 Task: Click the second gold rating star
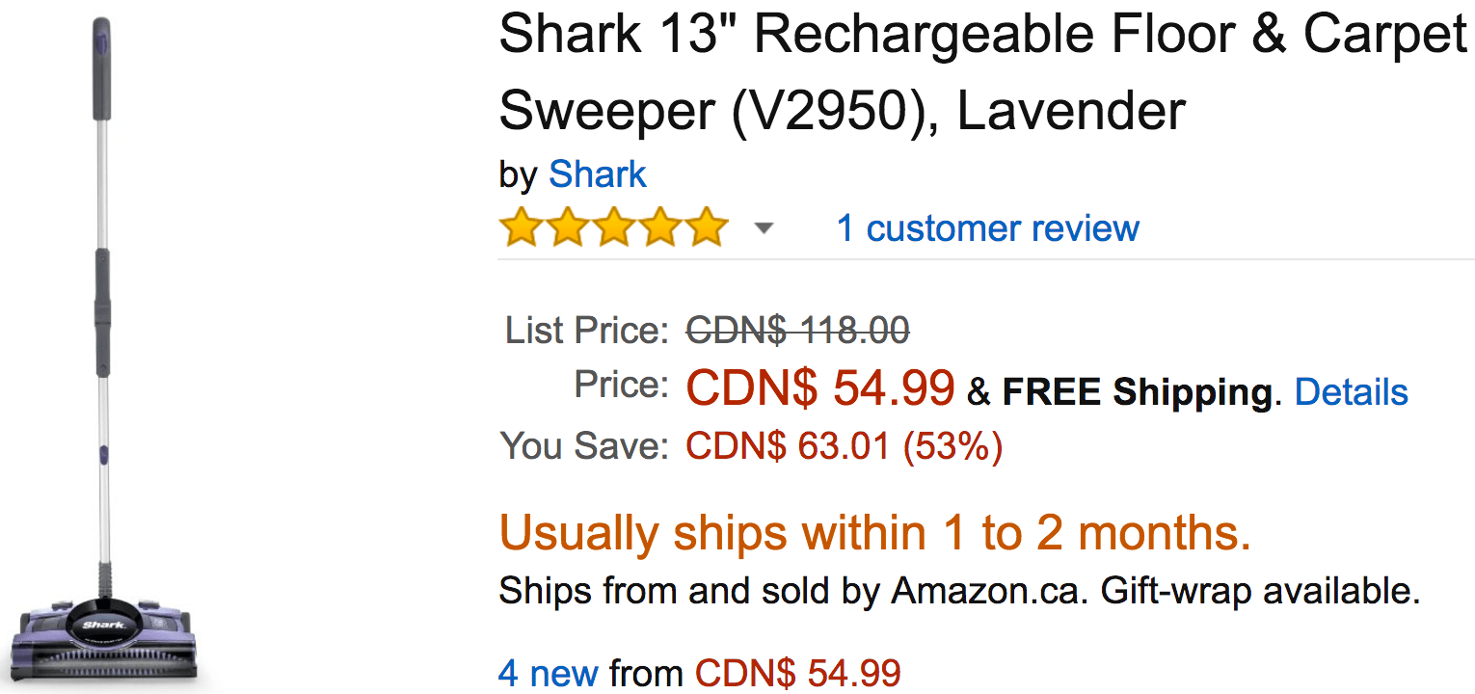[x=567, y=227]
